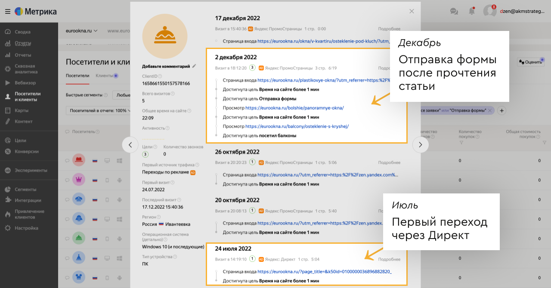Click filter icon under Количество покупок column

coord(461,142)
